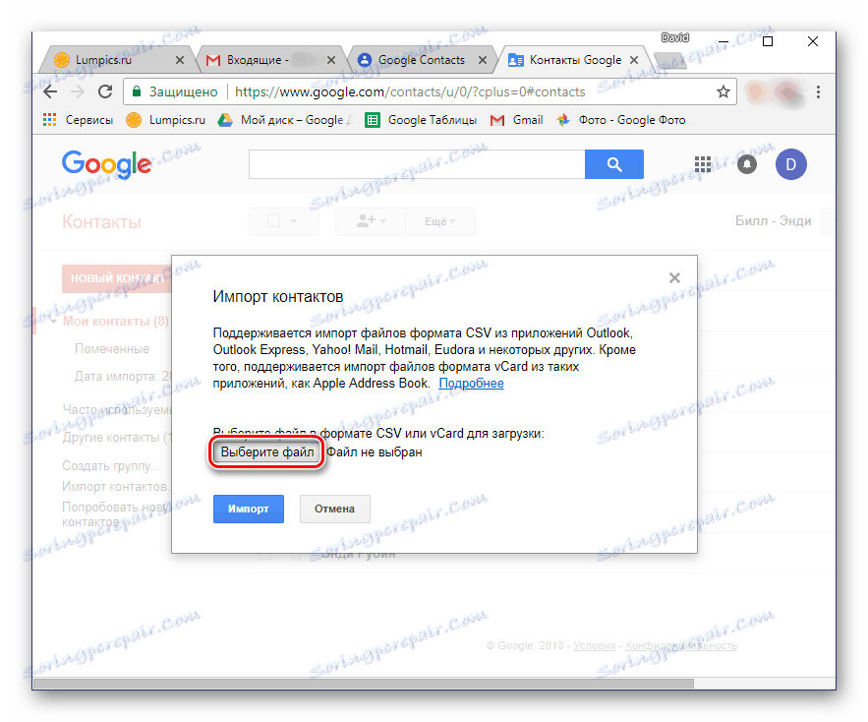Viewport: 868px width, 722px height.
Task: Close the Контакты Google tab
Action: tap(634, 60)
